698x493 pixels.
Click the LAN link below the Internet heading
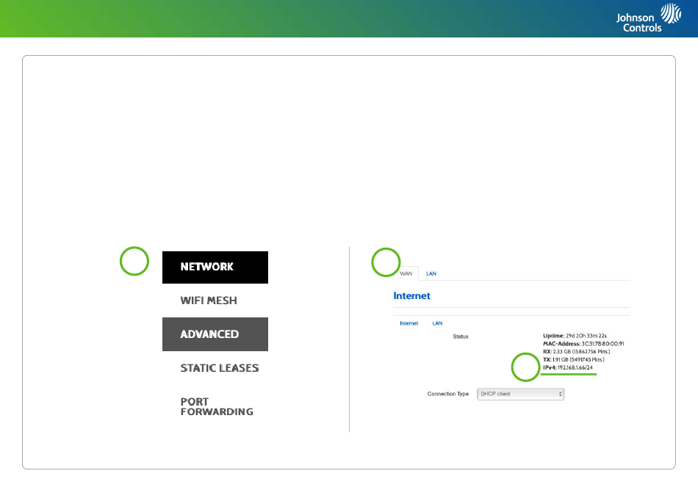[x=437, y=323]
